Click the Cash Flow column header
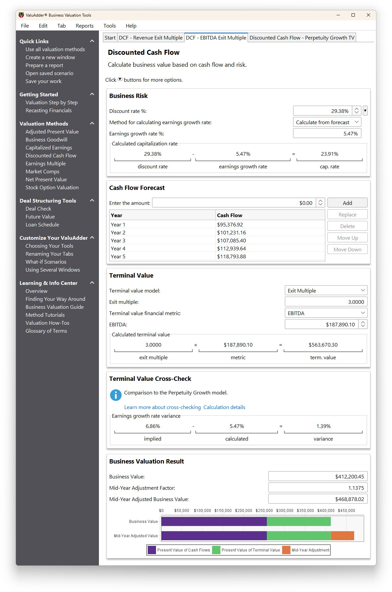Viewport: 392px width, 592px height. coord(270,215)
